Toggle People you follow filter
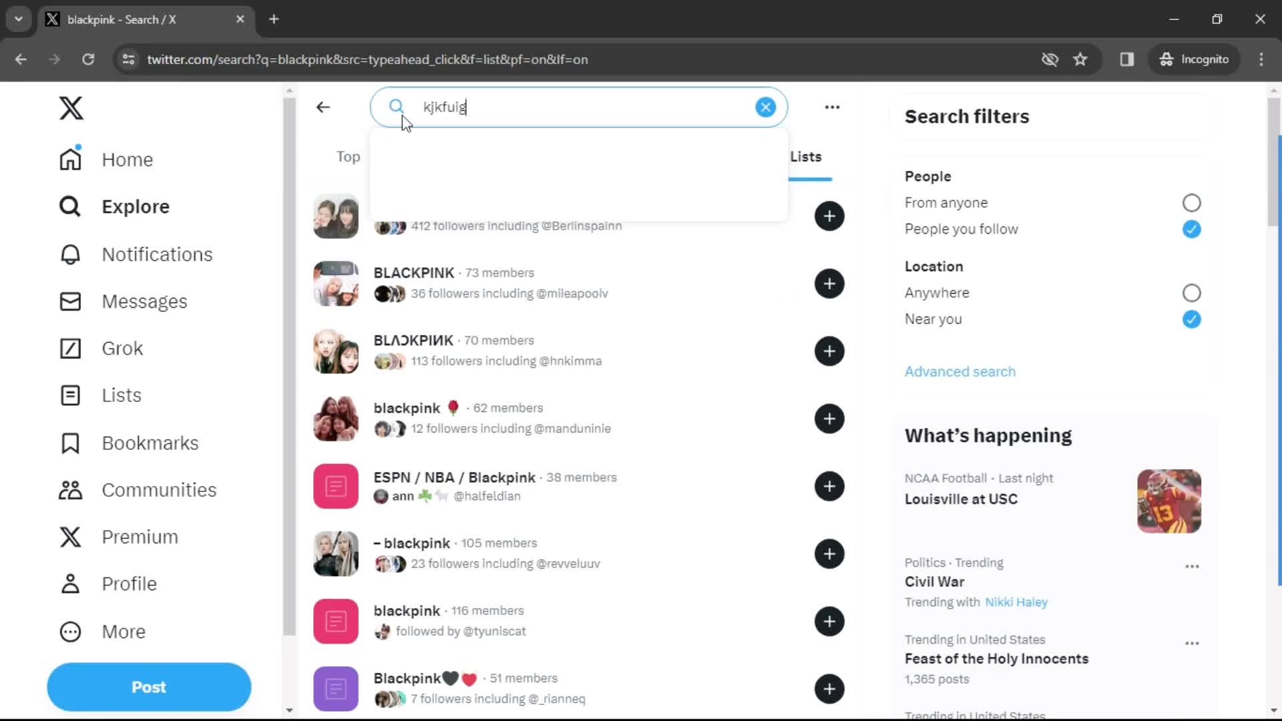 click(1191, 229)
